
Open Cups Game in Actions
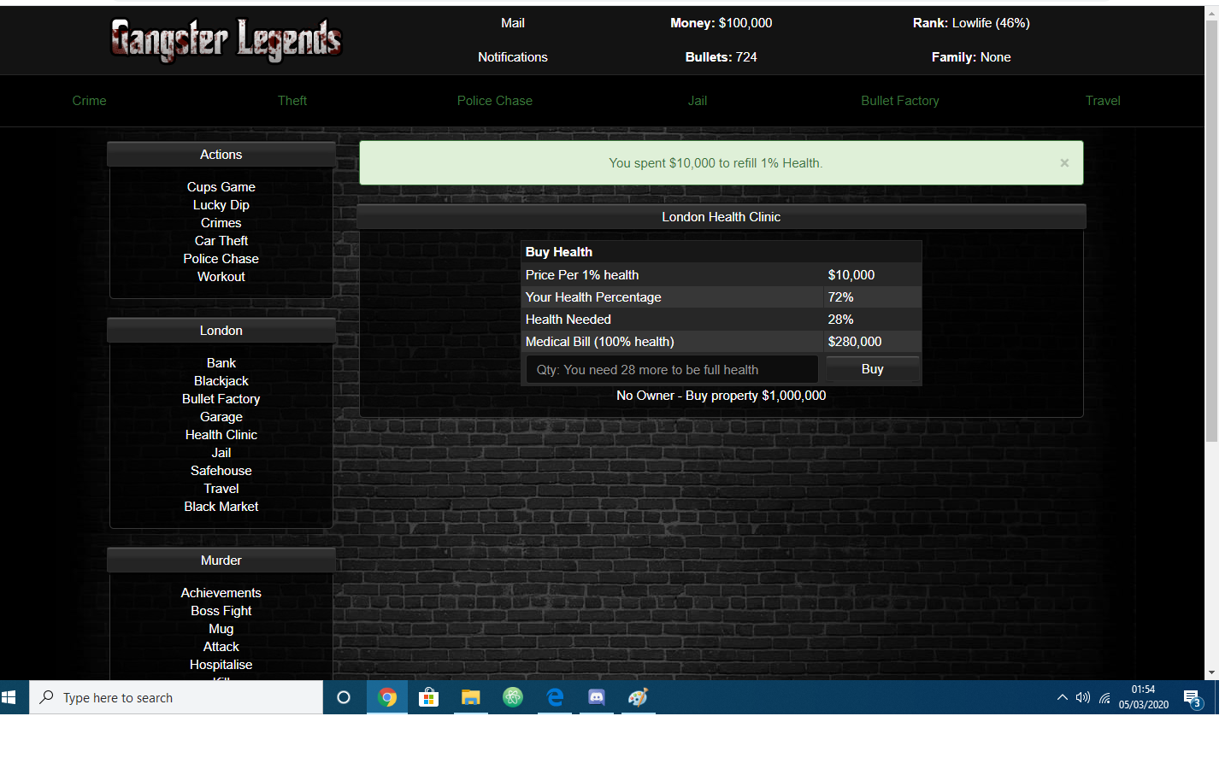[x=221, y=187]
